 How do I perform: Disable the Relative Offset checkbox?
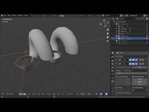133,77
